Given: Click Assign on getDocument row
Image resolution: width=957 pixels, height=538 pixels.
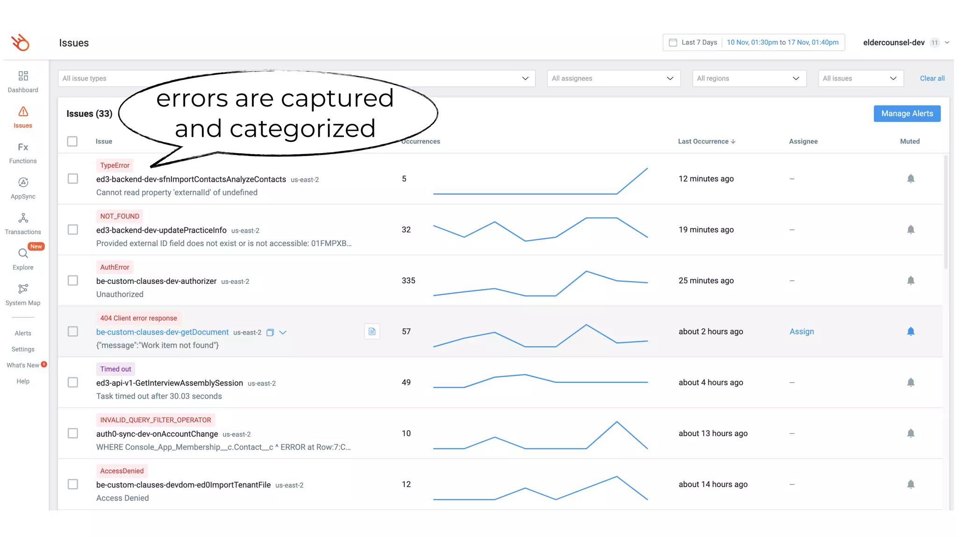Looking at the screenshot, I should pyautogui.click(x=801, y=332).
